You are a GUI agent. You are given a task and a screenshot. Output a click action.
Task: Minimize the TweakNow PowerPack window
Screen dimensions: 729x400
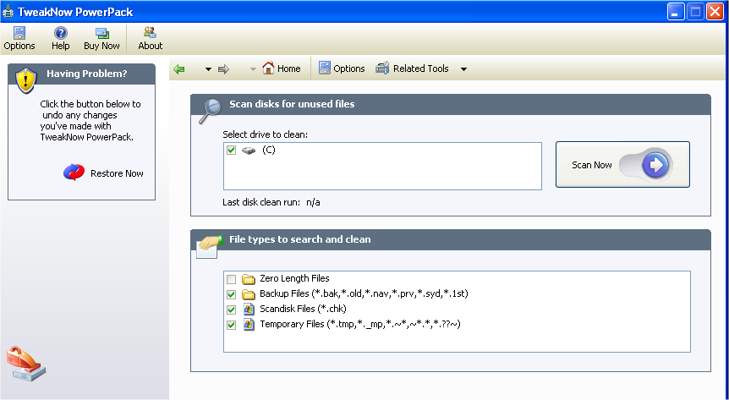coord(676,12)
